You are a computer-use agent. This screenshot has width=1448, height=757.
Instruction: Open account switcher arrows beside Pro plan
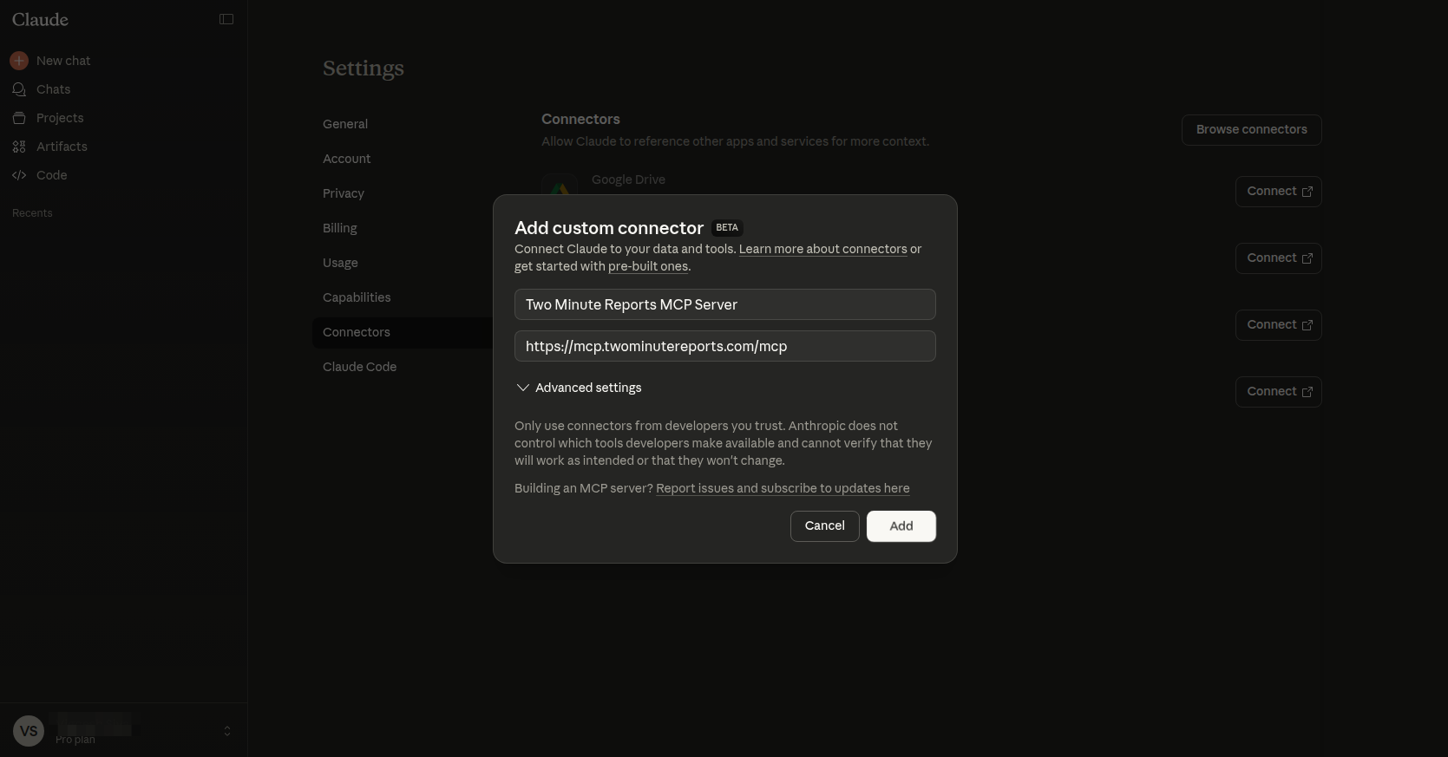tap(227, 731)
